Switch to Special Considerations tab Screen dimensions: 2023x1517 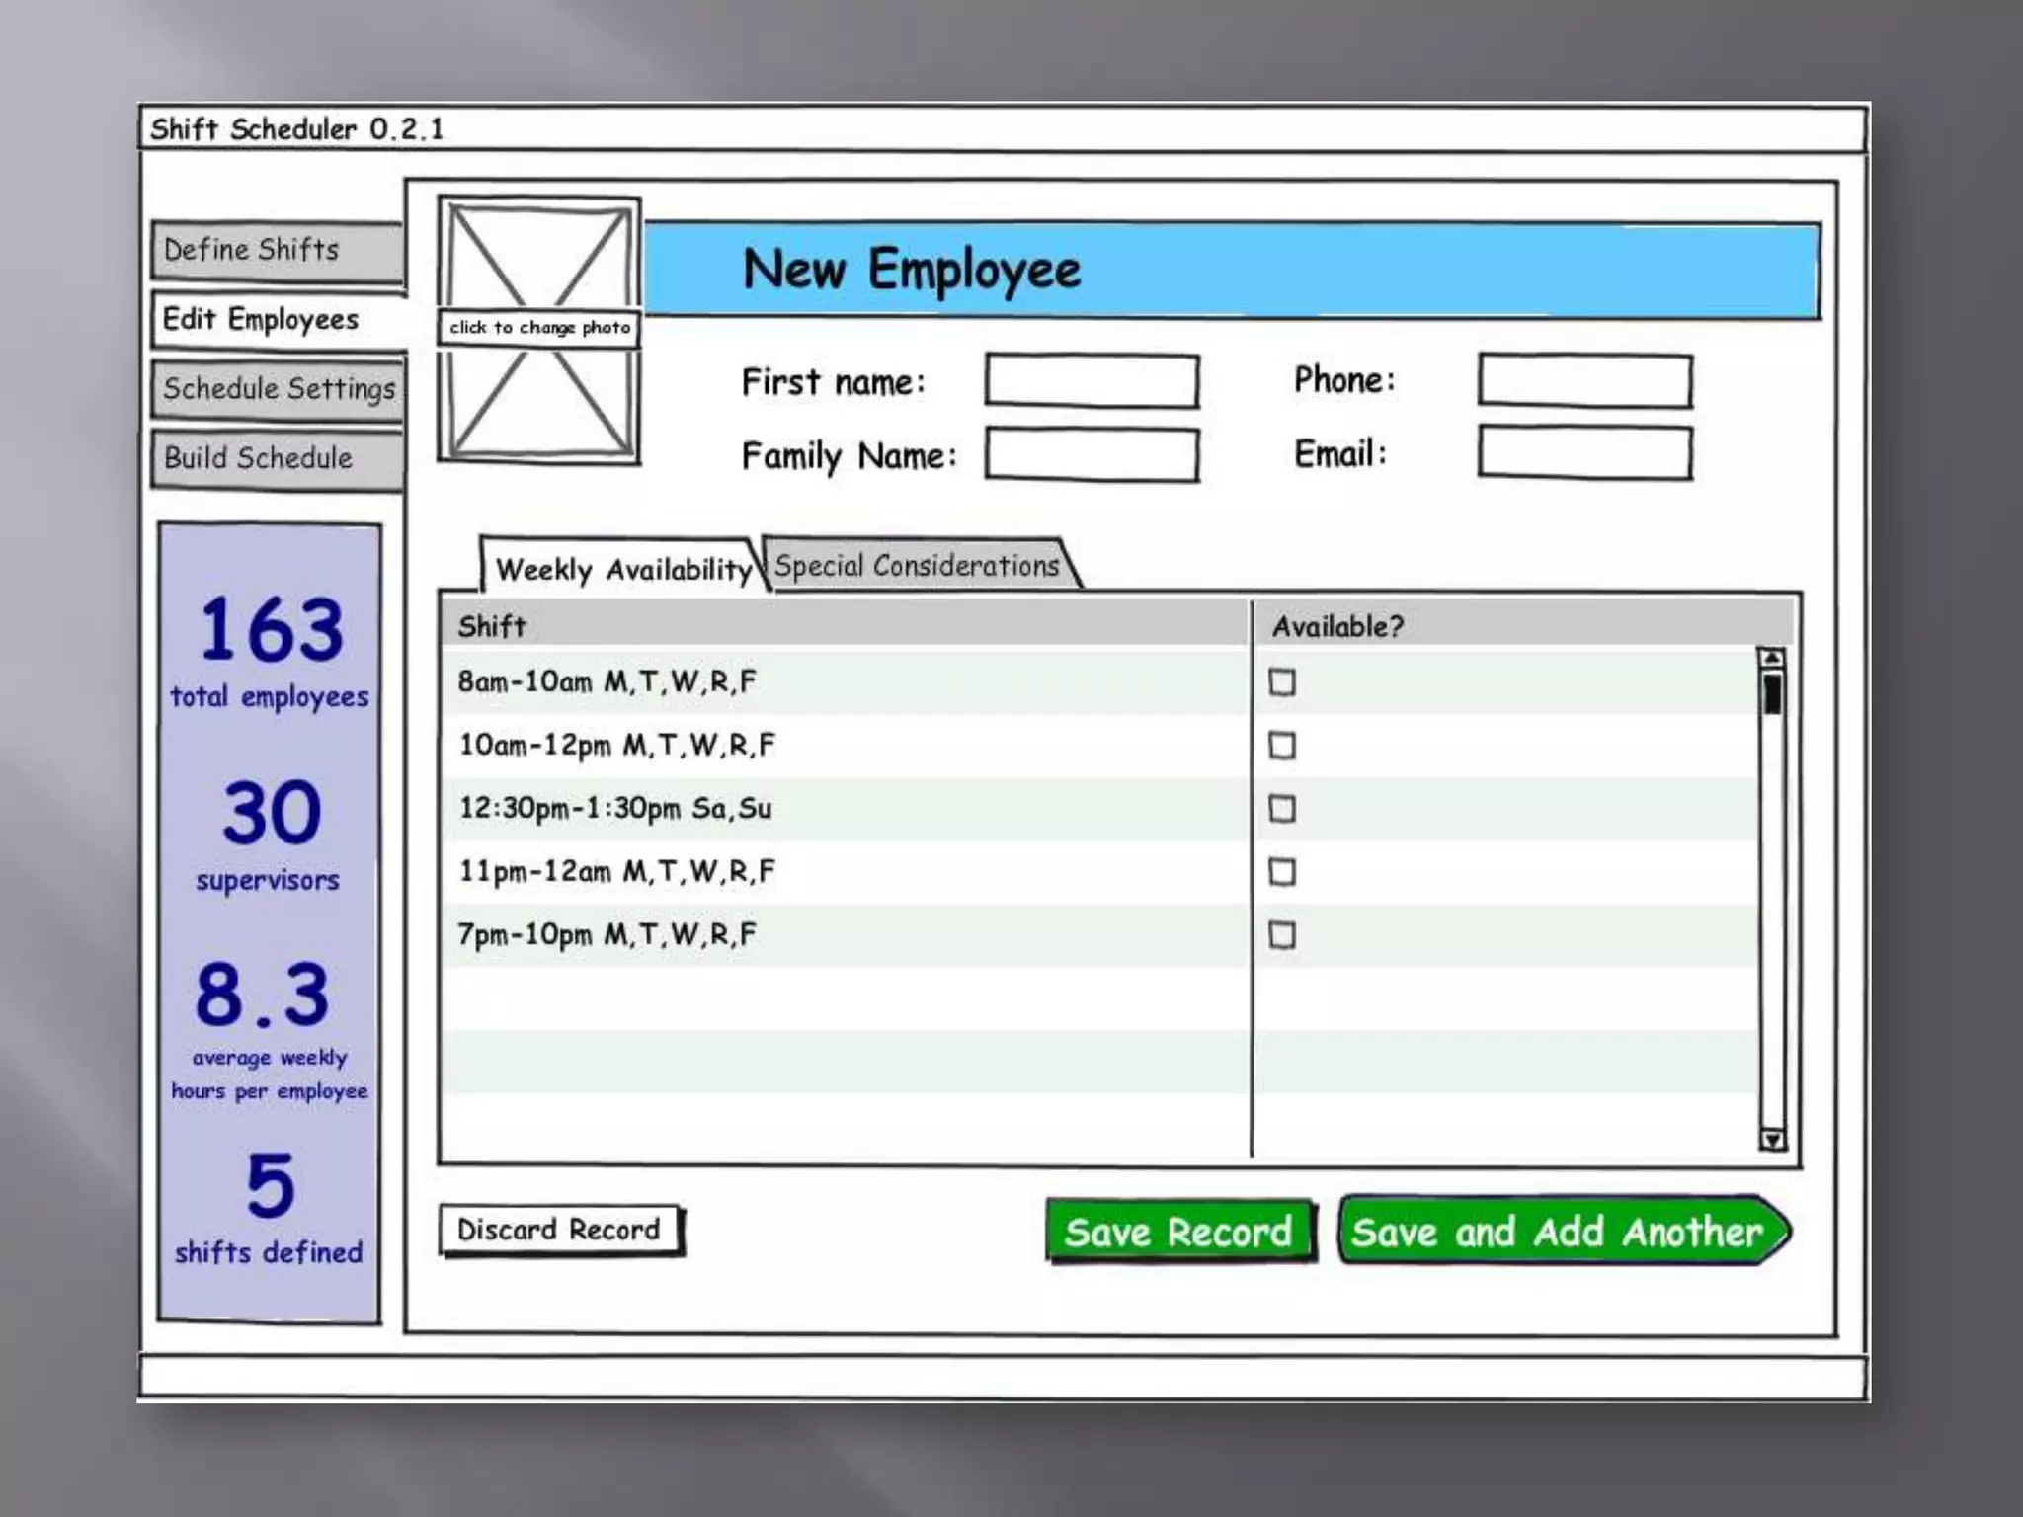tap(917, 566)
